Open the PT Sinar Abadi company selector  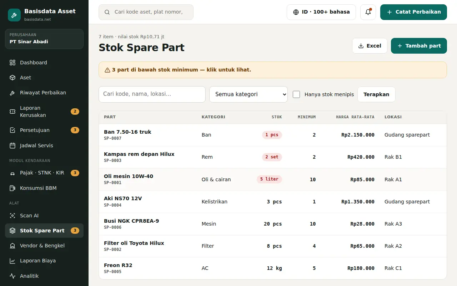coord(44,39)
